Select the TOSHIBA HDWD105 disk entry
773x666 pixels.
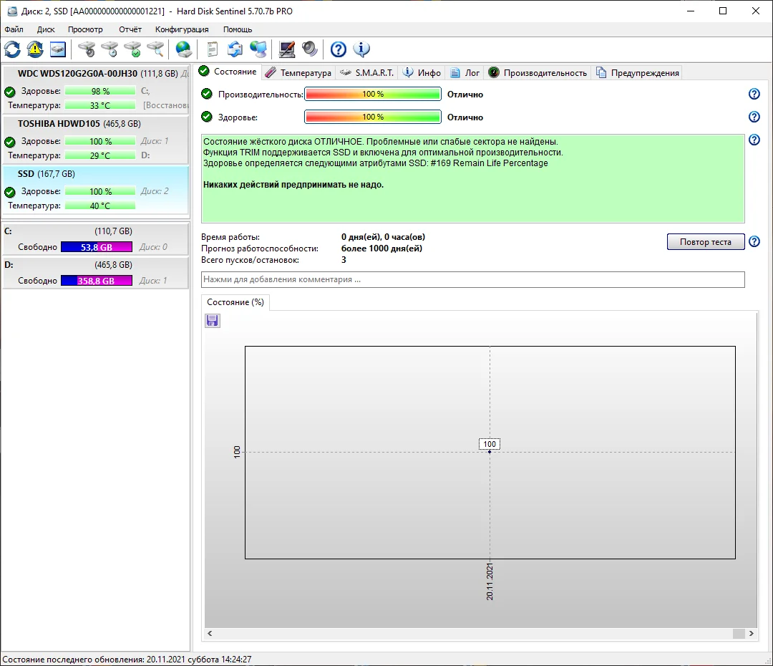pyautogui.click(x=96, y=139)
